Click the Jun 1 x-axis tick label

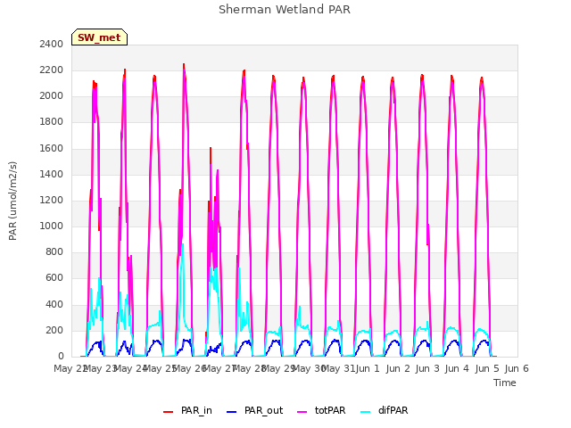(368, 368)
